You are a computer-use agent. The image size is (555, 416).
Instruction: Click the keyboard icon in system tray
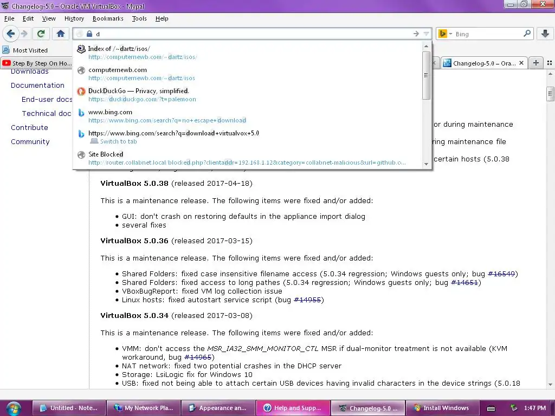coord(491,408)
